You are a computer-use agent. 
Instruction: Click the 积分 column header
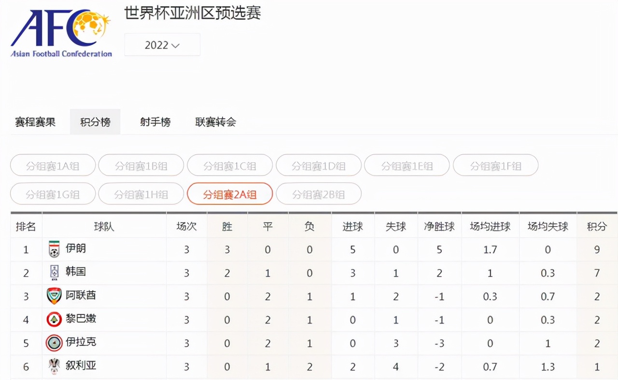597,226
